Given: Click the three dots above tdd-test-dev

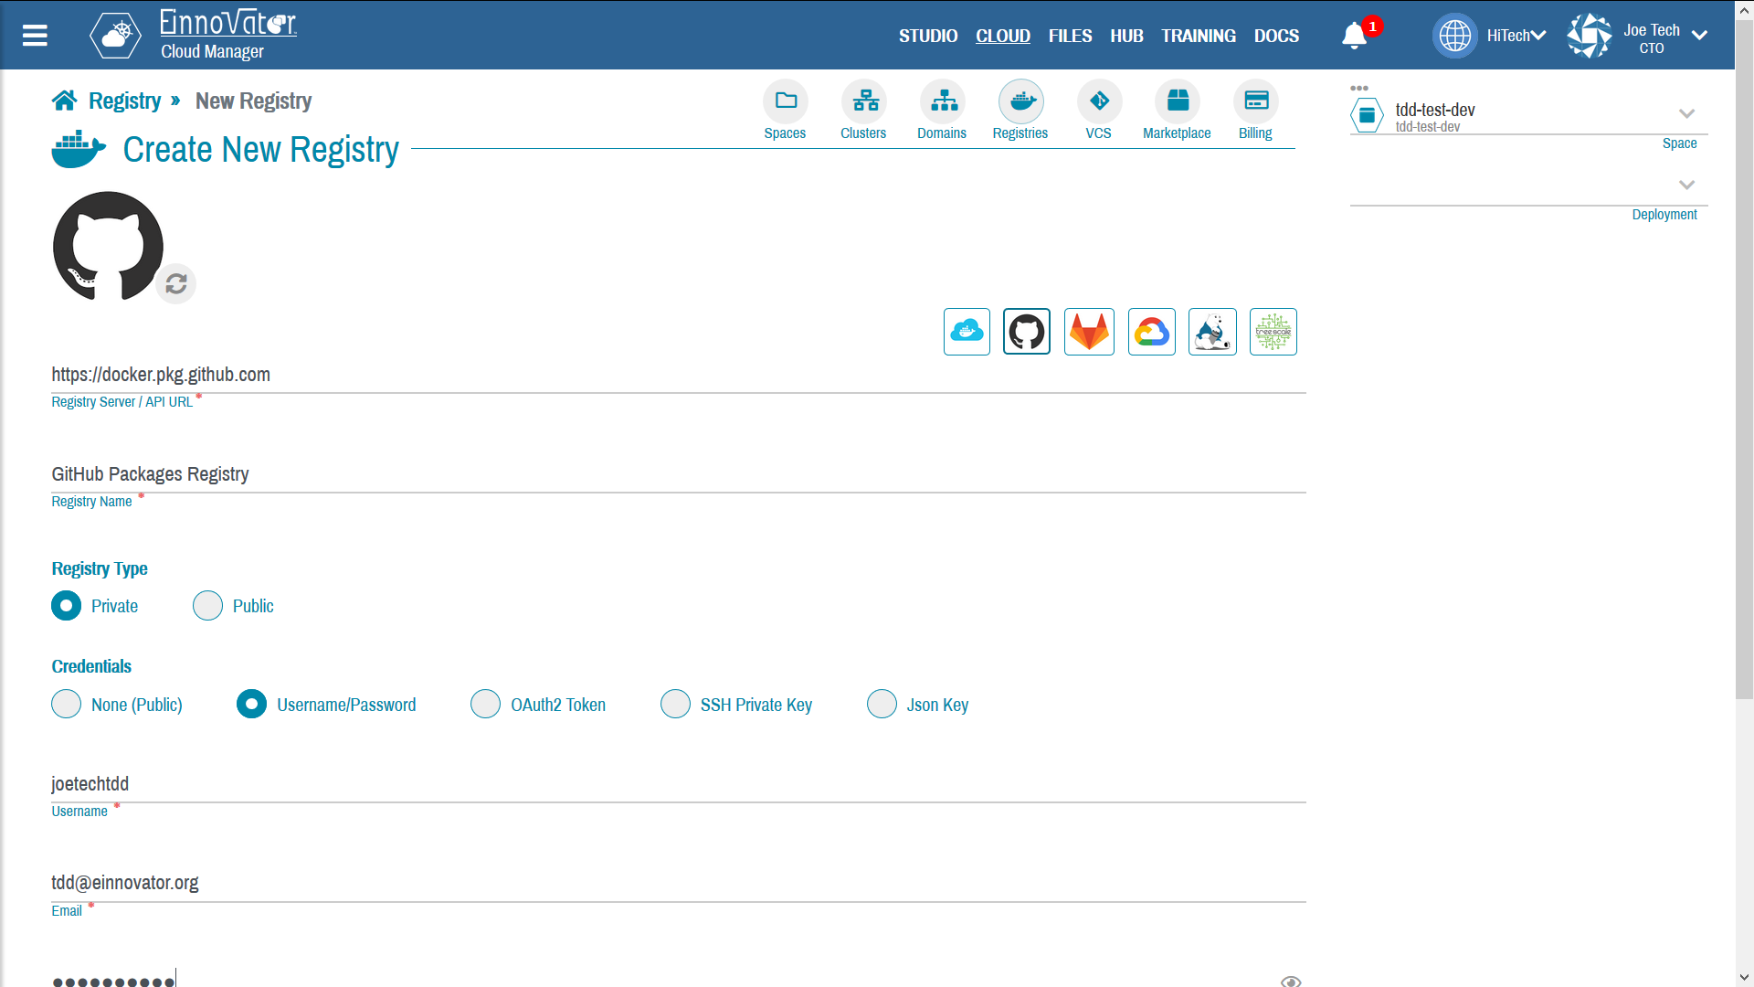Looking at the screenshot, I should pos(1359,89).
